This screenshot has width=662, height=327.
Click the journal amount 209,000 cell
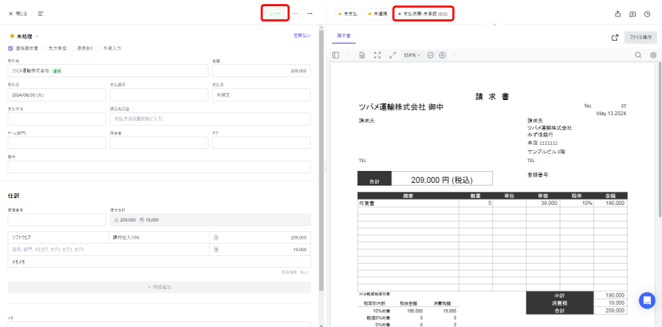pos(260,237)
